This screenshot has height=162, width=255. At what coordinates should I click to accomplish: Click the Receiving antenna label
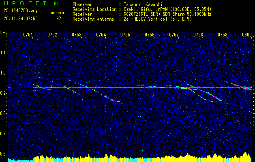coord(93,19)
